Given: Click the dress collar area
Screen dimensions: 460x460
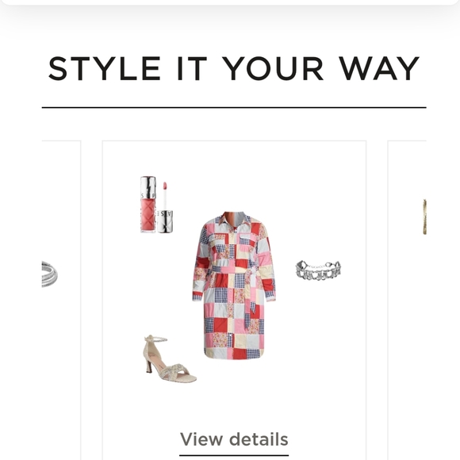Looking at the screenshot, I should click(x=234, y=219).
